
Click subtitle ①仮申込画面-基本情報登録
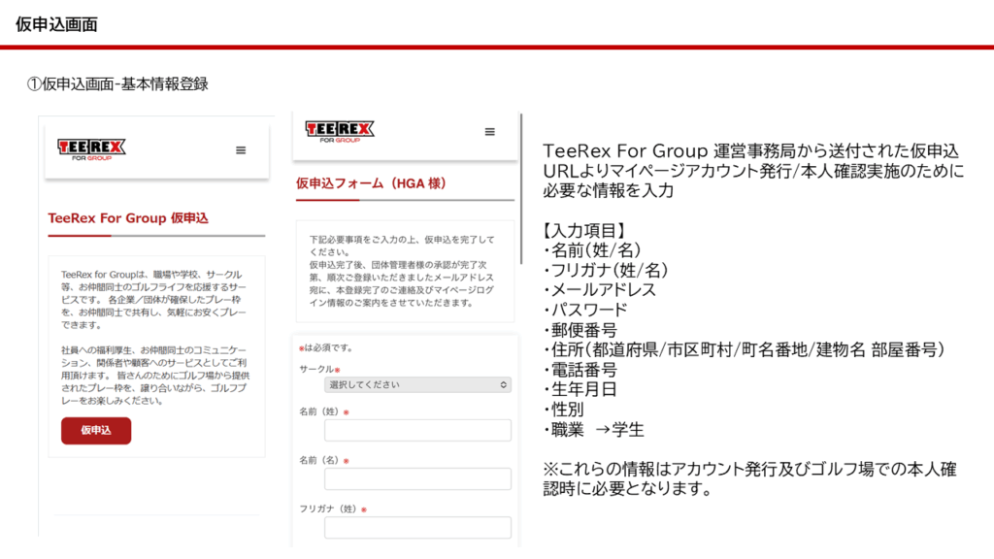coord(117,83)
